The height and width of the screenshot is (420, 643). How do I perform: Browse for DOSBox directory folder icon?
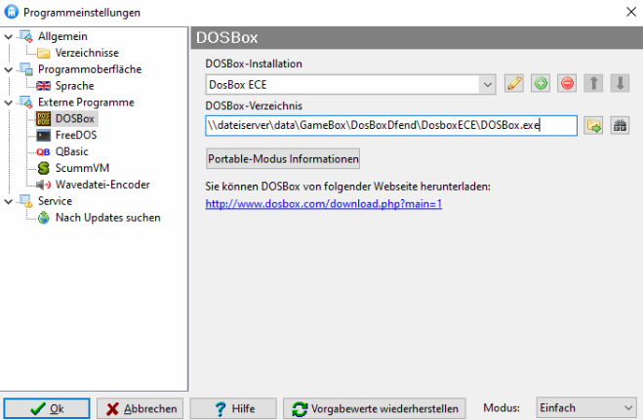point(593,125)
